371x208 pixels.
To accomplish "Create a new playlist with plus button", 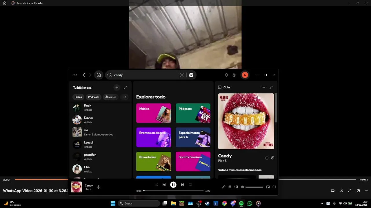I will tap(117, 88).
